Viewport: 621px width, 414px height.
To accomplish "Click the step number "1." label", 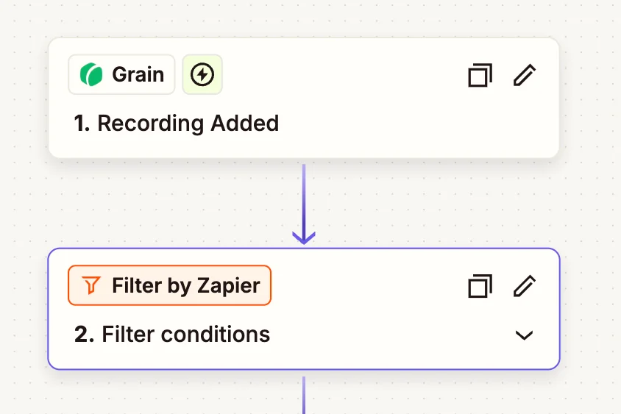I will coord(82,123).
